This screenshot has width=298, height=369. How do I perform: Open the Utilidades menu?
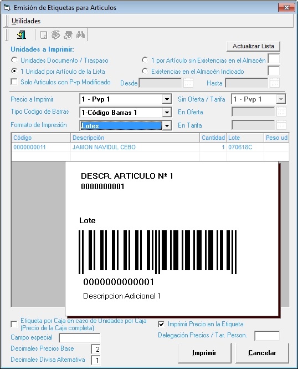pos(26,21)
